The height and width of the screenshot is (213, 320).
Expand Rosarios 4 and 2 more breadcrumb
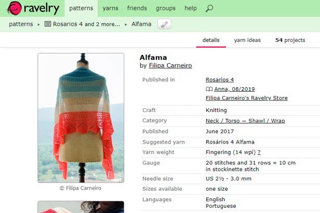click(x=86, y=24)
